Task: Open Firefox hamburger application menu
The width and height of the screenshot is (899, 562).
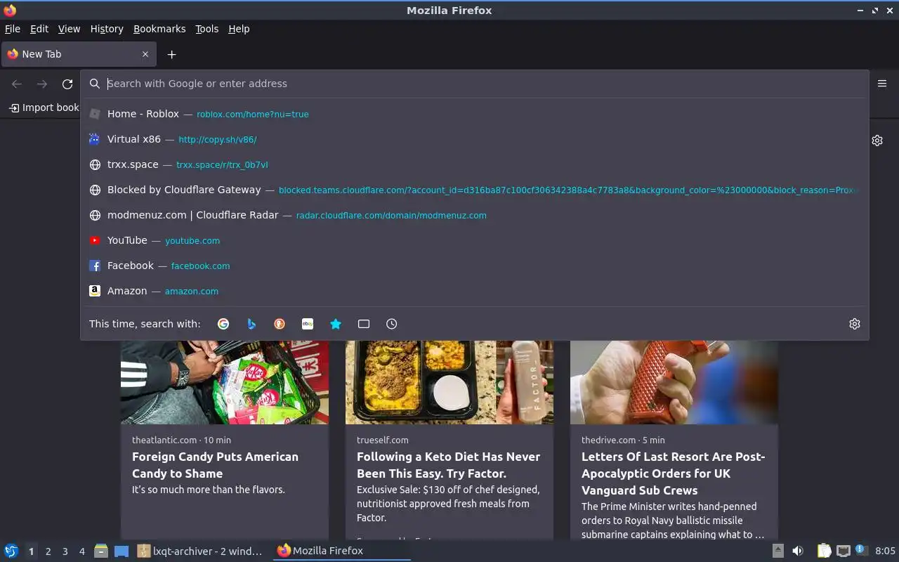Action: pyautogui.click(x=882, y=84)
